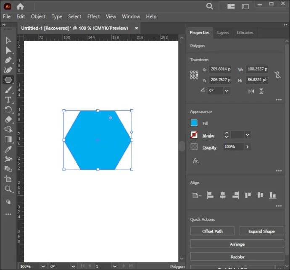Open the blue Fill color swatch
The width and height of the screenshot is (290, 270).
[194, 123]
